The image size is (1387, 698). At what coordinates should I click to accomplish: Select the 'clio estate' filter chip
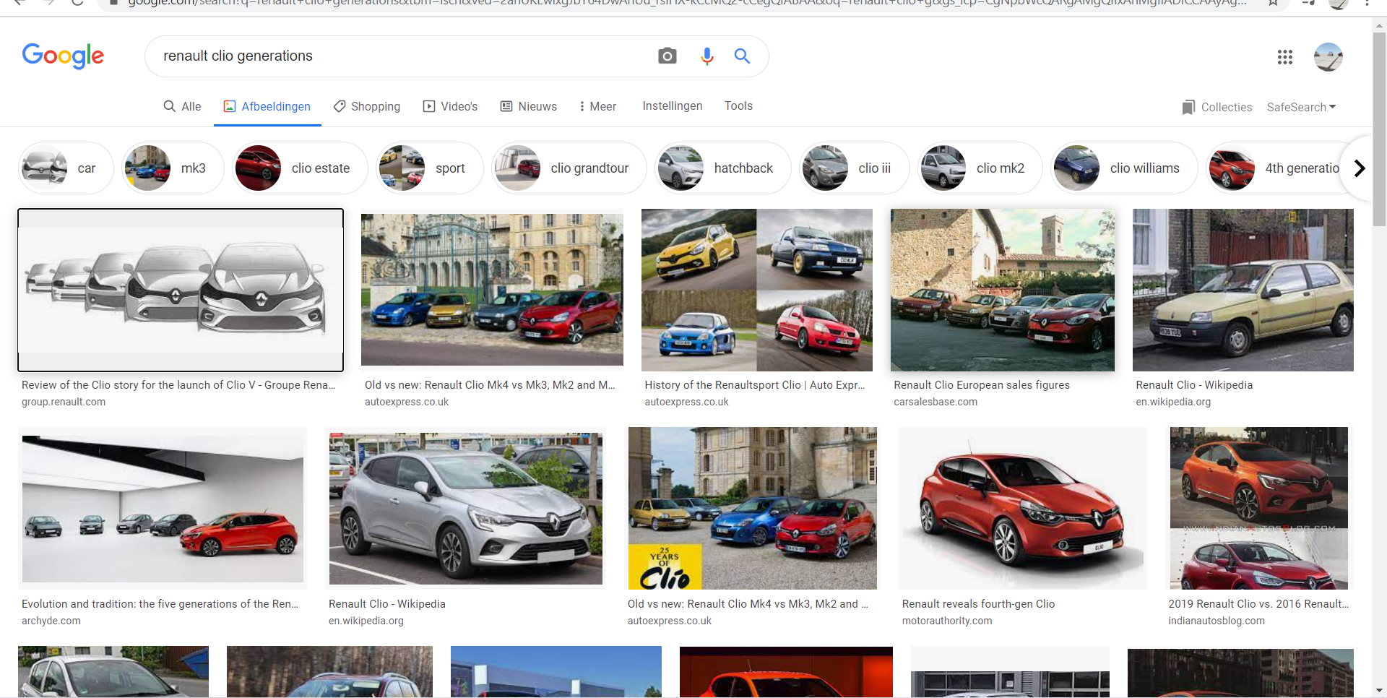point(300,168)
